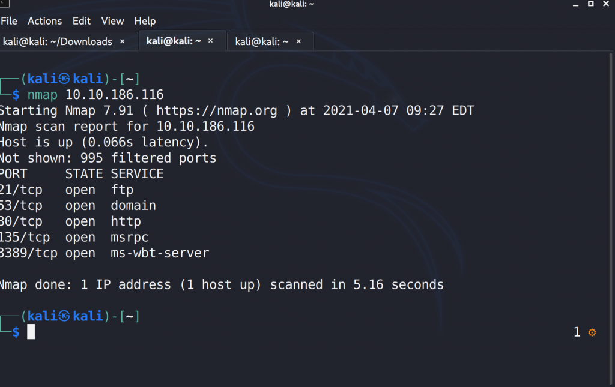Open the Edit menu
Image resolution: width=615 pixels, height=387 pixels.
tap(81, 21)
